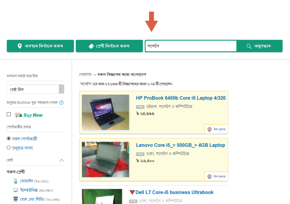Click the location pin icon

[20, 46]
